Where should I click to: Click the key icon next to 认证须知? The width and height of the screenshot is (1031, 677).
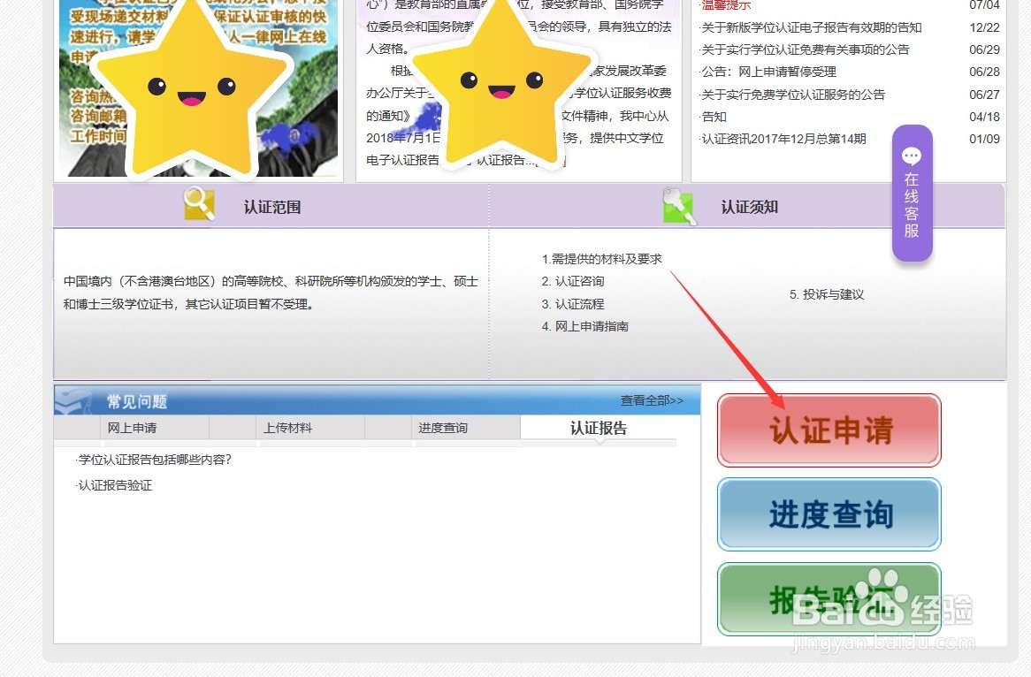(678, 205)
